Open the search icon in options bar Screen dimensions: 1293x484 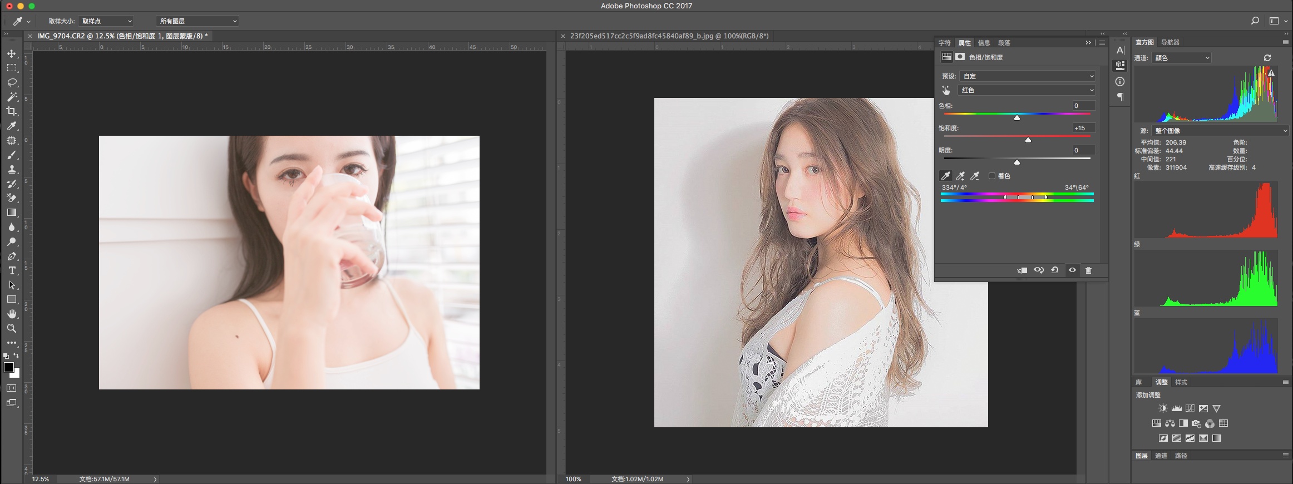1255,21
